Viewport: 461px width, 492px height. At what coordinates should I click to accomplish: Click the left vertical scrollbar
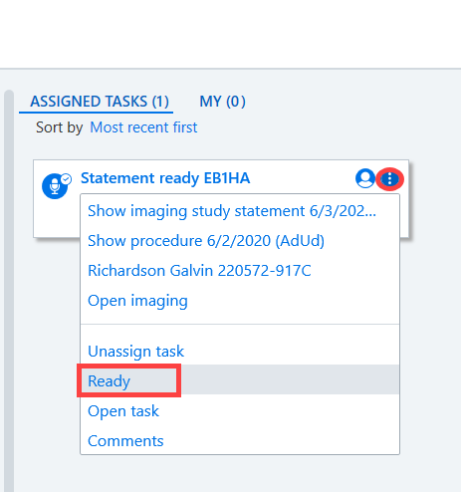coord(9,291)
